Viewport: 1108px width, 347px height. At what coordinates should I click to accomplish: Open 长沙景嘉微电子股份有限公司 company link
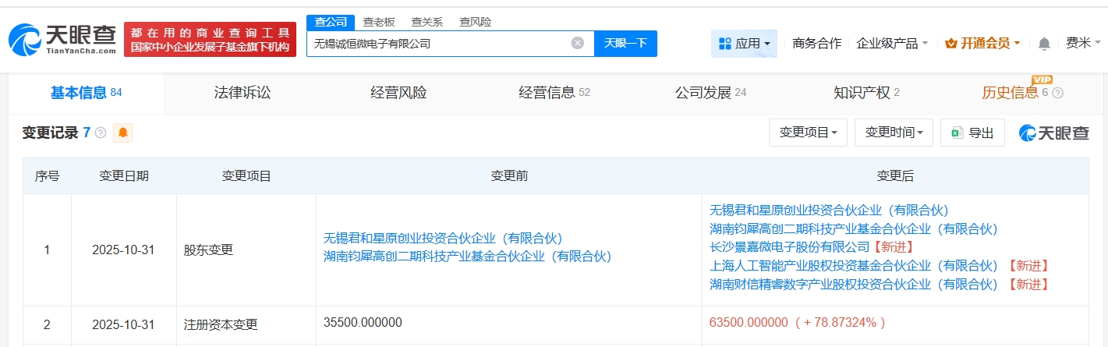tap(789, 247)
